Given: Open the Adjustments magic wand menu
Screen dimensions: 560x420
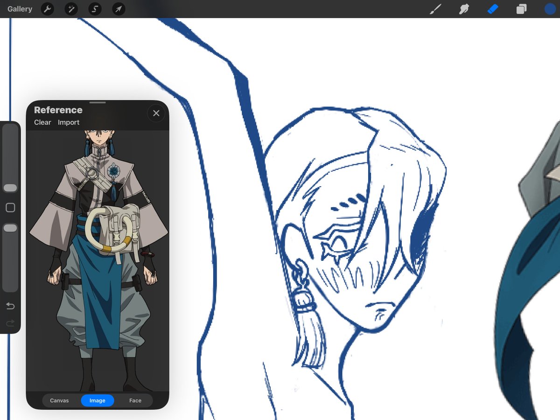Looking at the screenshot, I should point(71,9).
